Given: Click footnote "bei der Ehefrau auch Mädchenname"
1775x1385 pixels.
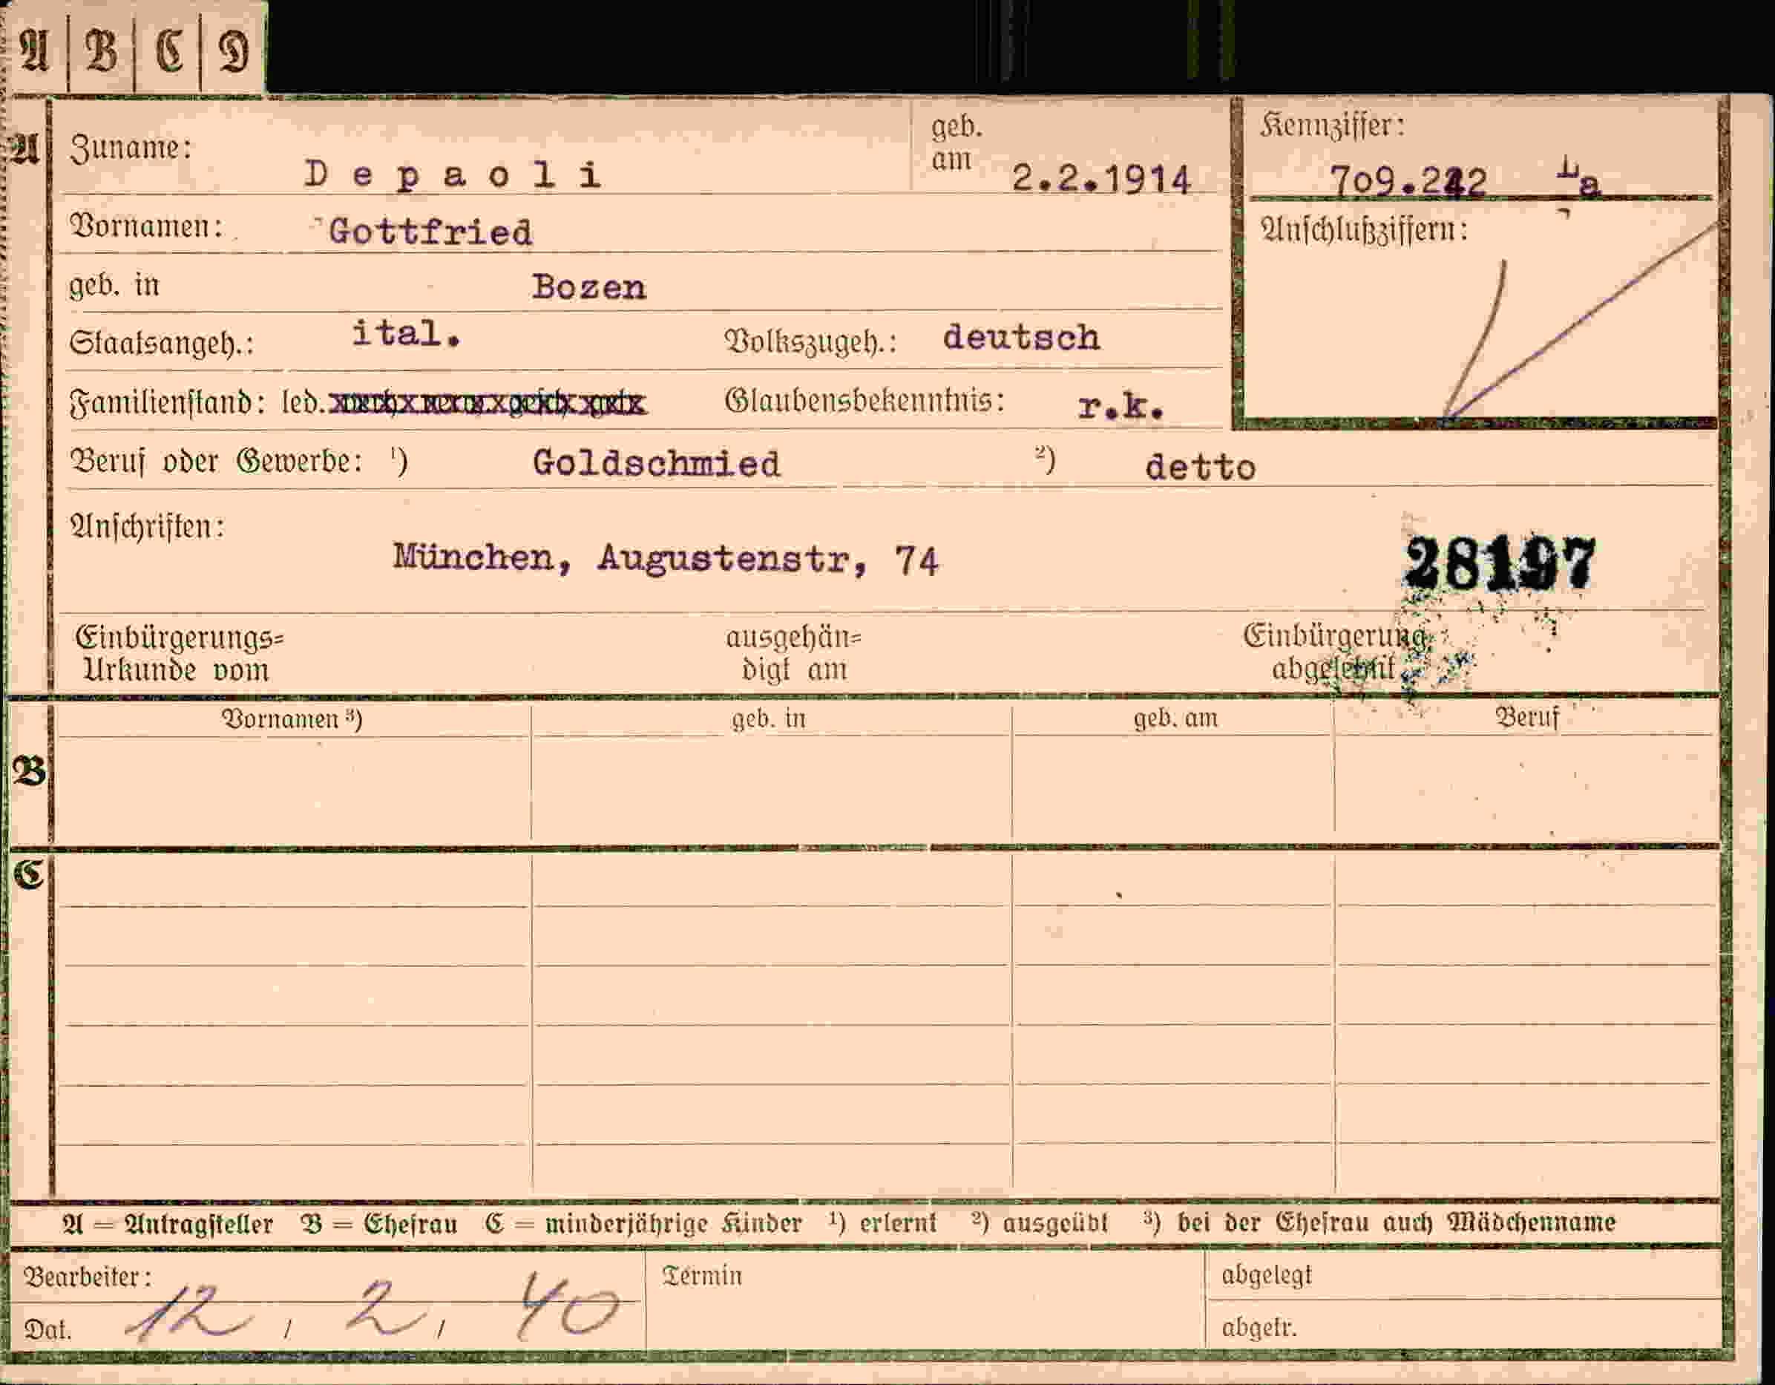Looking at the screenshot, I should [x=1397, y=1222].
